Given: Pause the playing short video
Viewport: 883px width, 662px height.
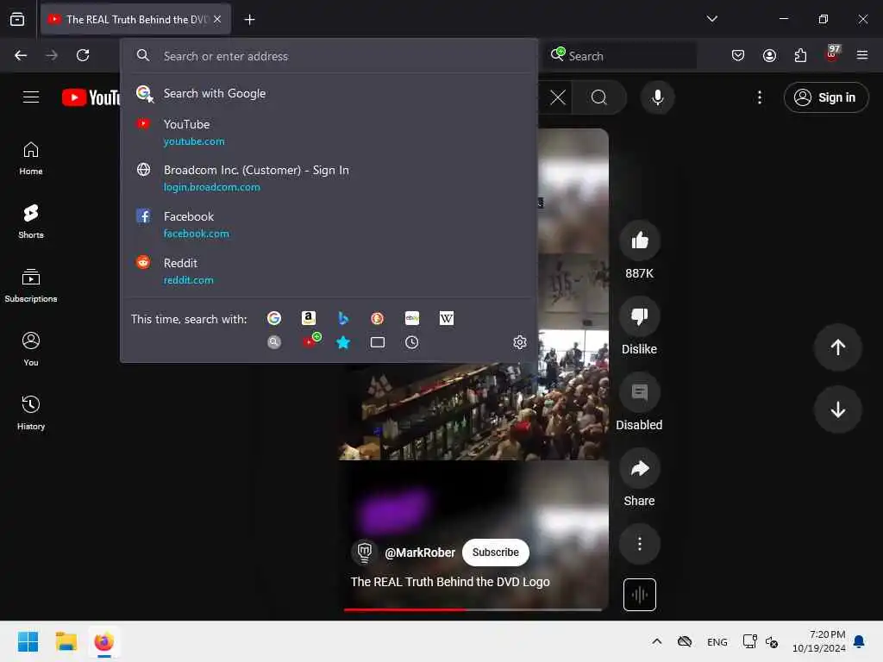Looking at the screenshot, I should pyautogui.click(x=473, y=412).
